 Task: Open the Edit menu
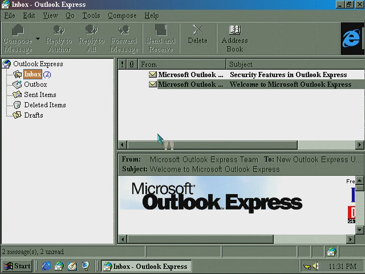pos(29,15)
